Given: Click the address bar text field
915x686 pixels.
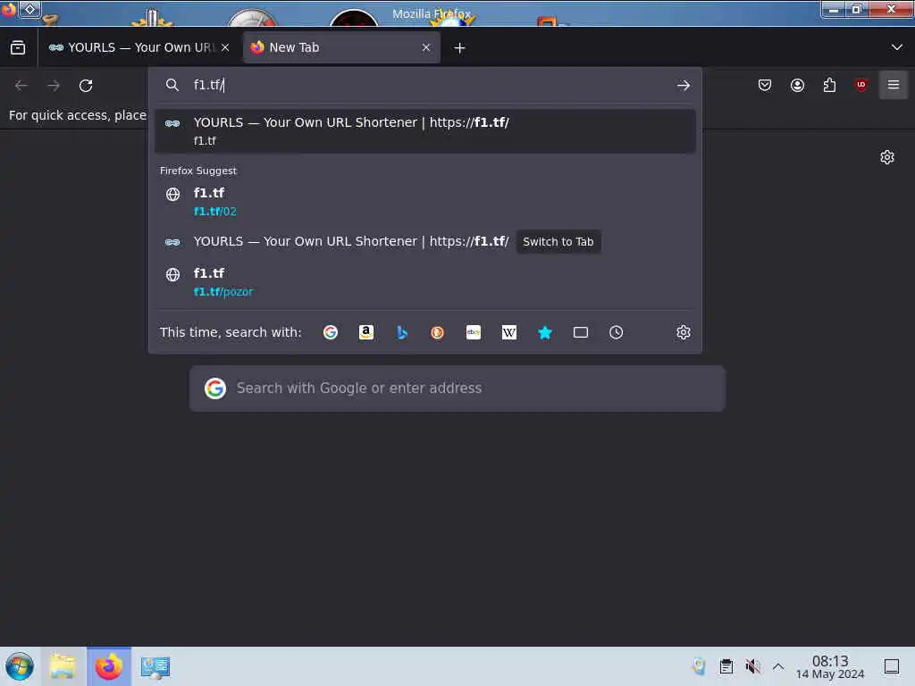Looking at the screenshot, I should 429,85.
